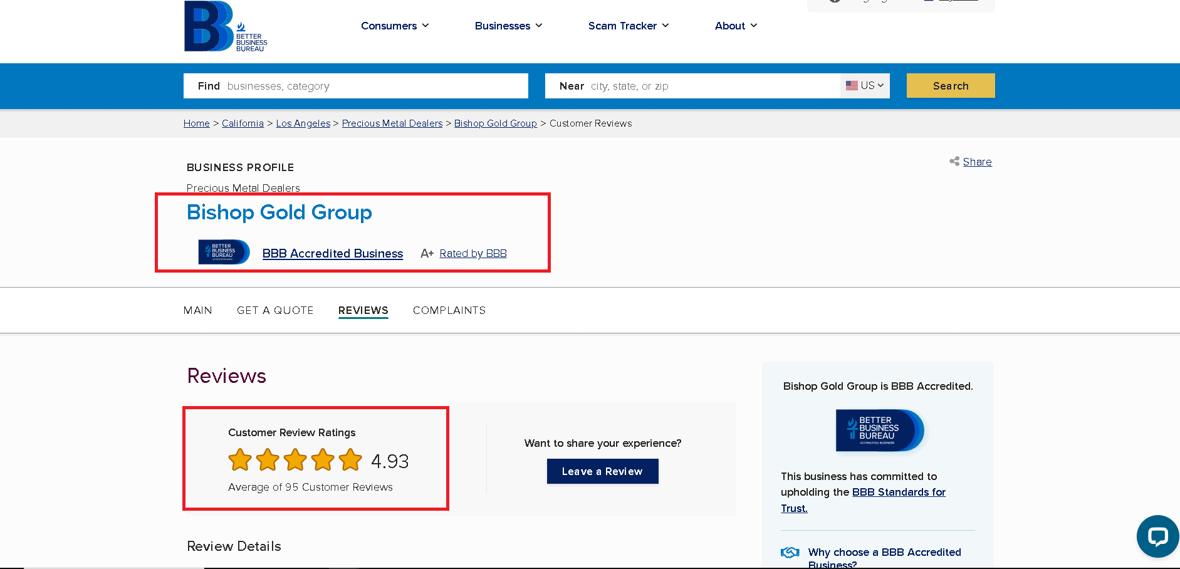Click the US flag in the Near field
Screen dimensions: 1180x569
click(x=852, y=86)
